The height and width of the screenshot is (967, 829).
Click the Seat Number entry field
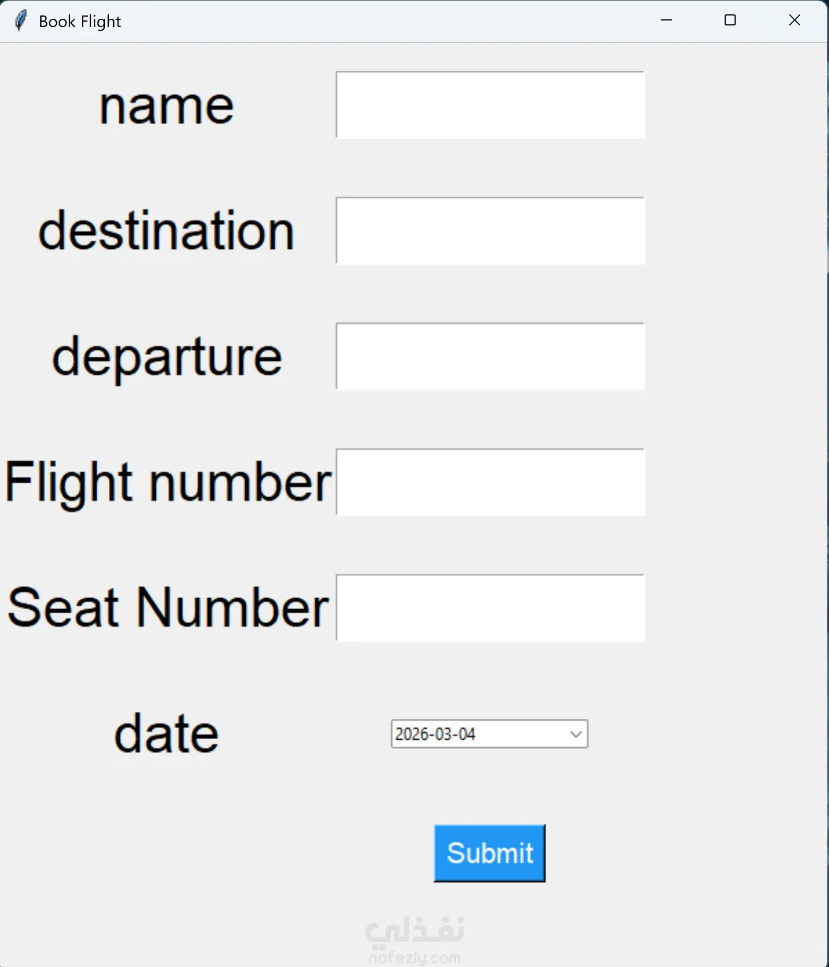coord(490,608)
